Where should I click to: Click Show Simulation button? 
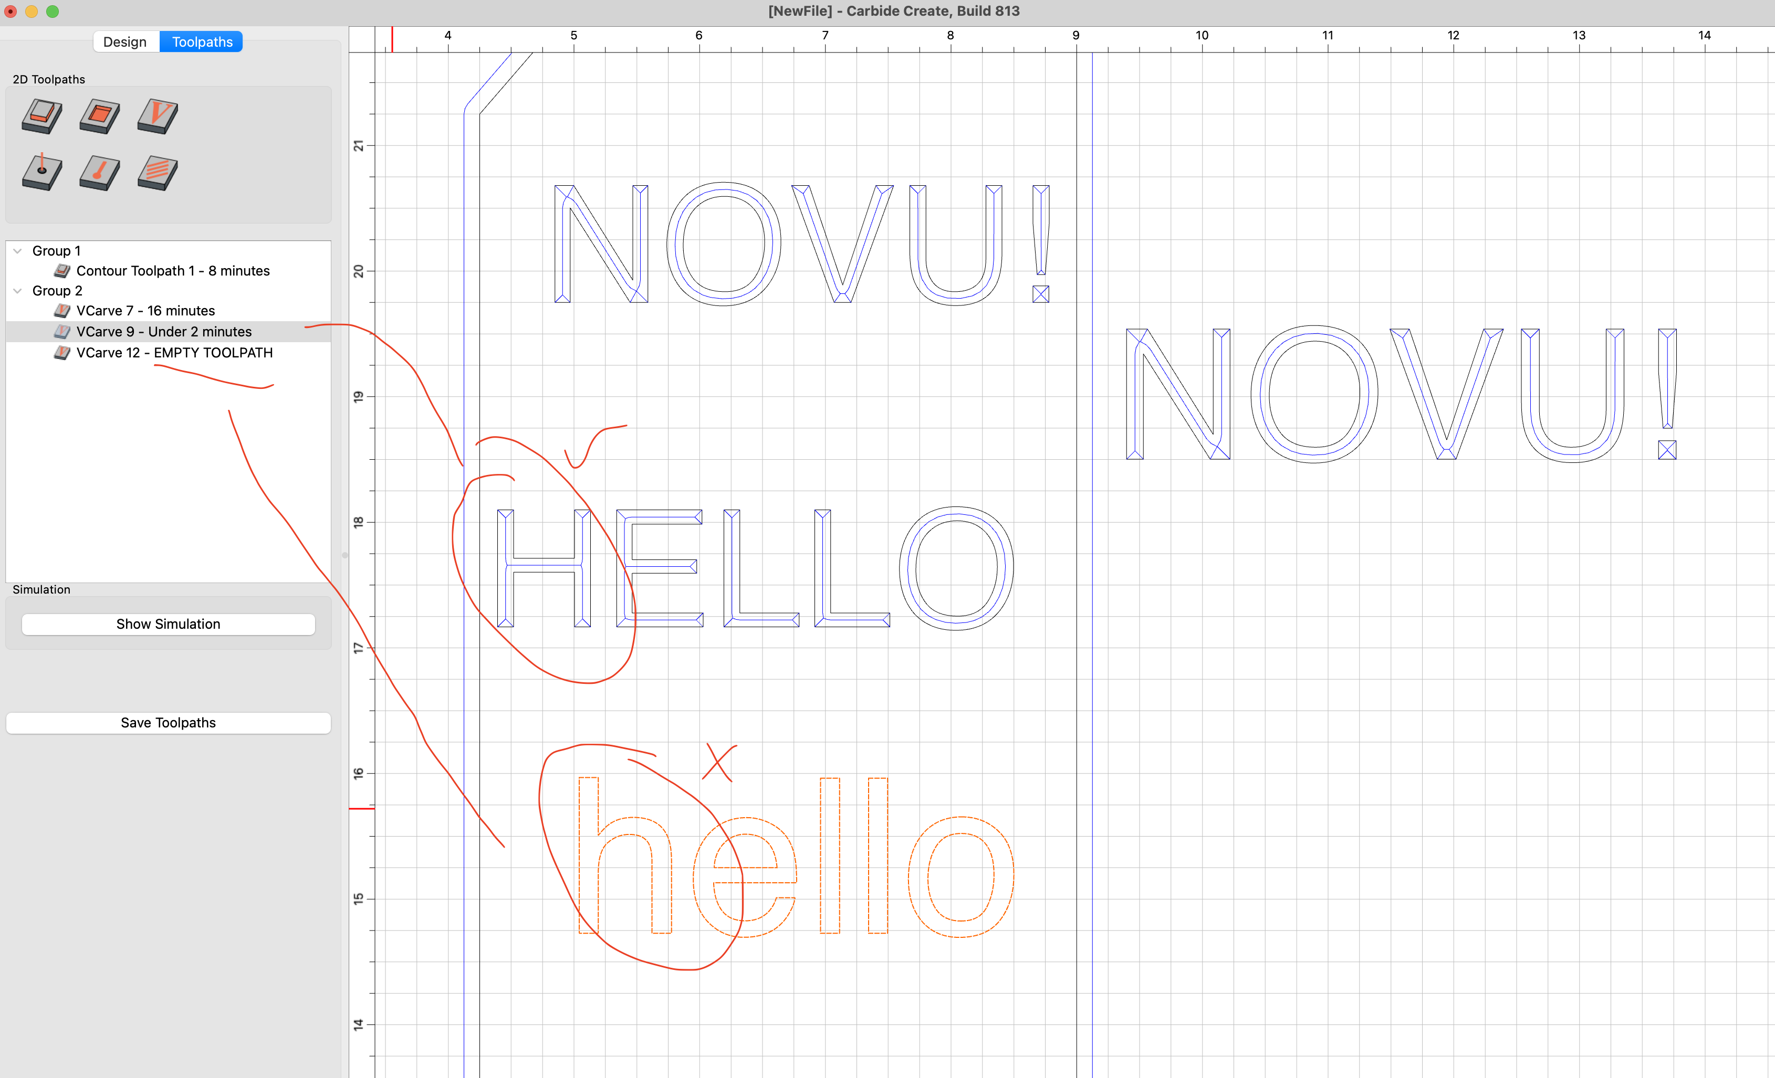tap(168, 625)
